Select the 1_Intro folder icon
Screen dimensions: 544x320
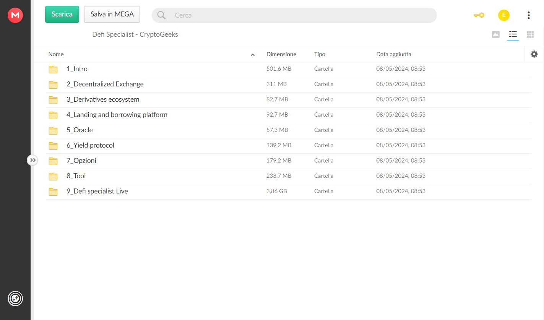point(53,69)
